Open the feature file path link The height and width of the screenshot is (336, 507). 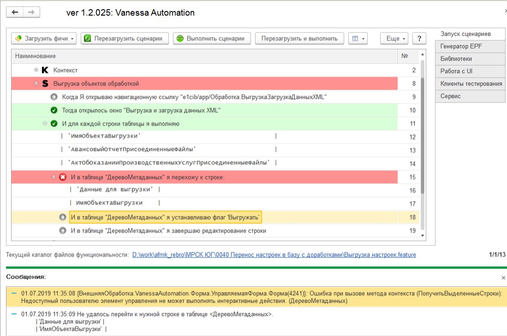point(274,255)
